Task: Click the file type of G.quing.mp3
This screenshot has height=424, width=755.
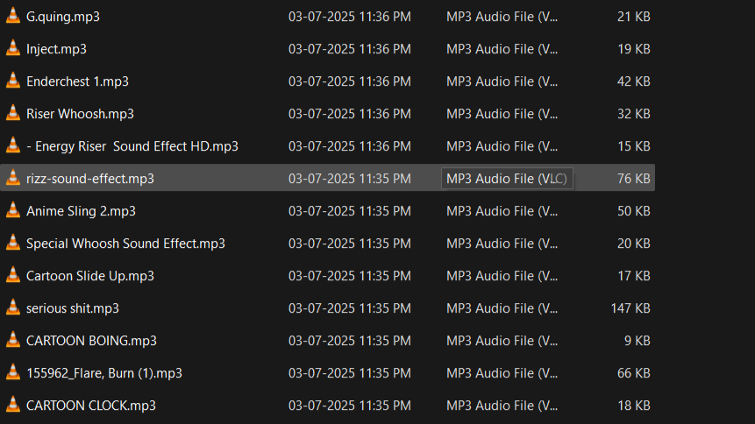Action: [502, 17]
